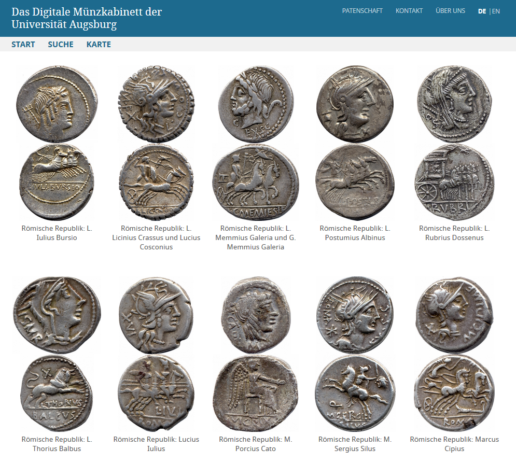This screenshot has height=463, width=516.
Task: Open L. Memmius Galeria coin reverse image
Action: point(255,182)
